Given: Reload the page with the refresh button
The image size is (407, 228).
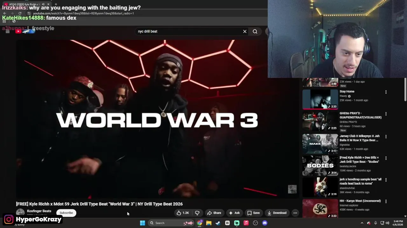Looking at the screenshot, I should [x=20, y=13].
